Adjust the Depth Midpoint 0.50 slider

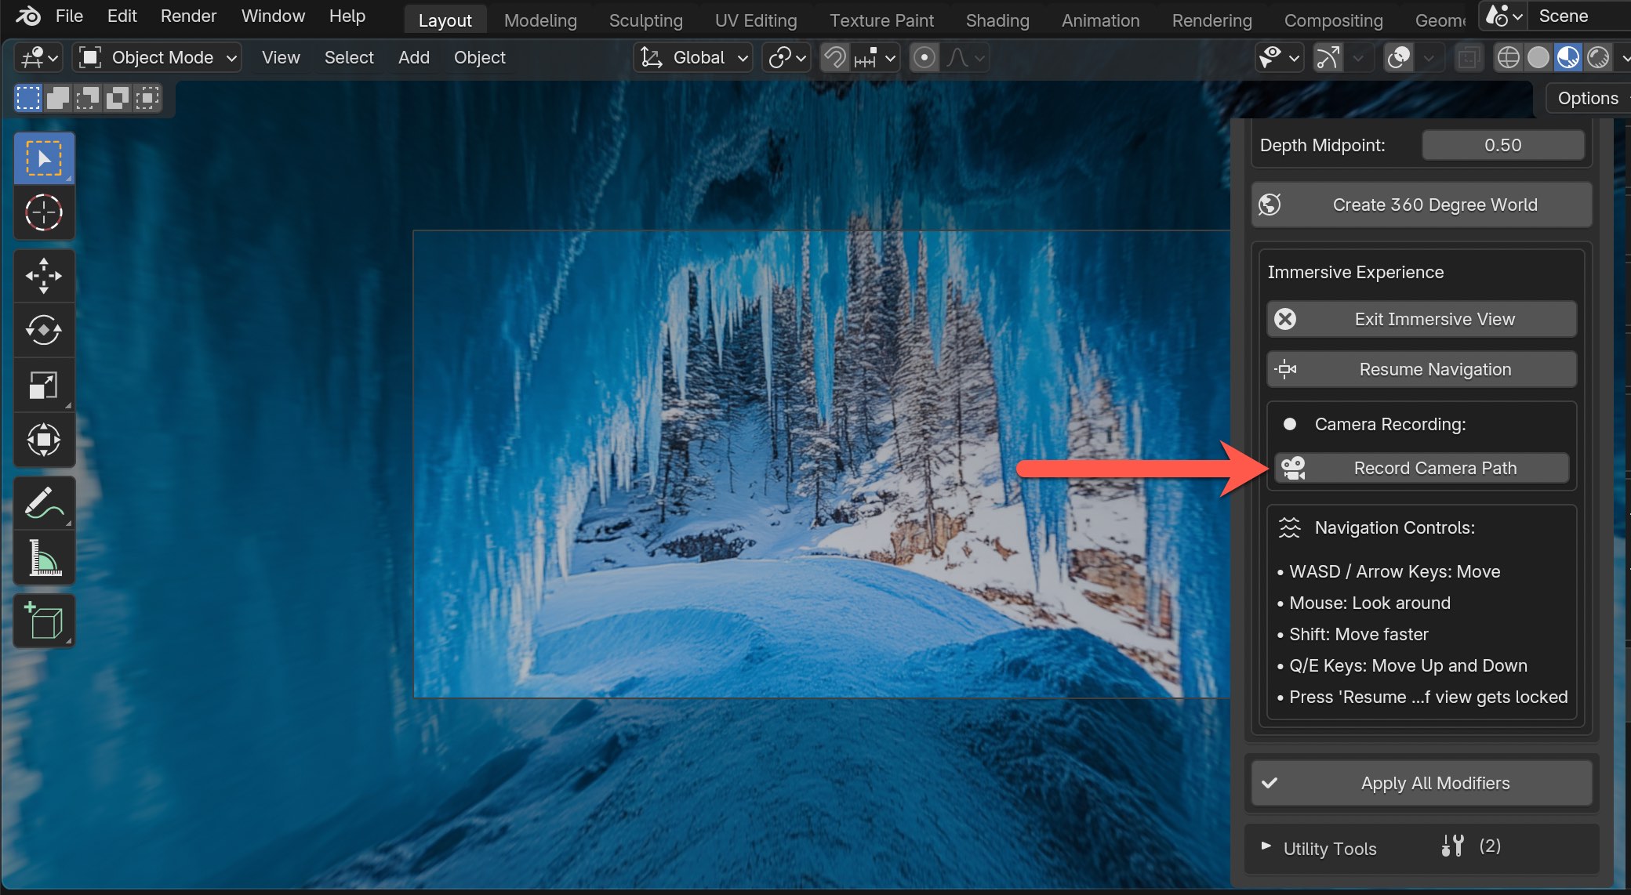tap(1503, 145)
